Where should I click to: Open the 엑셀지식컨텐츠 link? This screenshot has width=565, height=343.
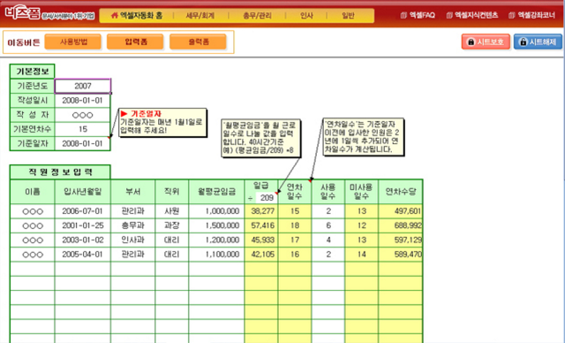tap(472, 15)
